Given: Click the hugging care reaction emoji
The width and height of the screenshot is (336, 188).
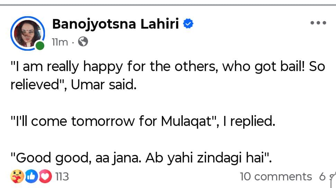Looking at the screenshot, I should 17,177.
